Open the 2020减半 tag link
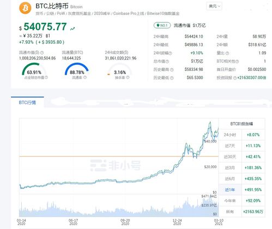The width and height of the screenshot is (272, 229). [x=102, y=14]
